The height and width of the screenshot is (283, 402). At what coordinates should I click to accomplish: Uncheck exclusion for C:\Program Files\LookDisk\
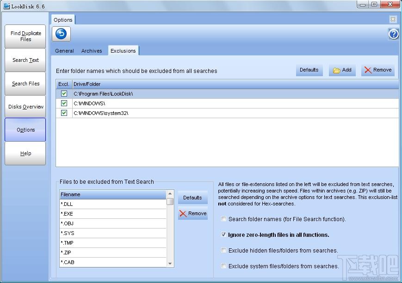coord(64,94)
